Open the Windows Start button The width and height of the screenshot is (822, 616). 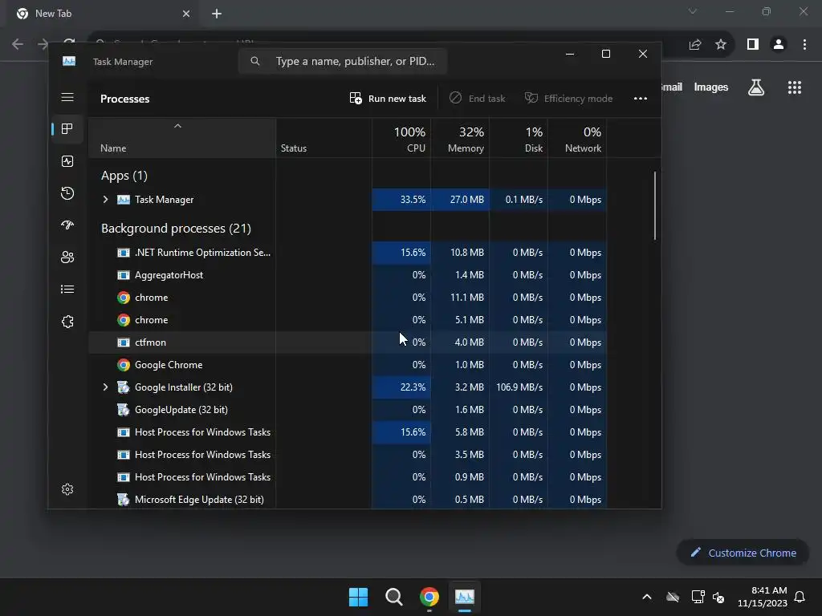coord(359,597)
